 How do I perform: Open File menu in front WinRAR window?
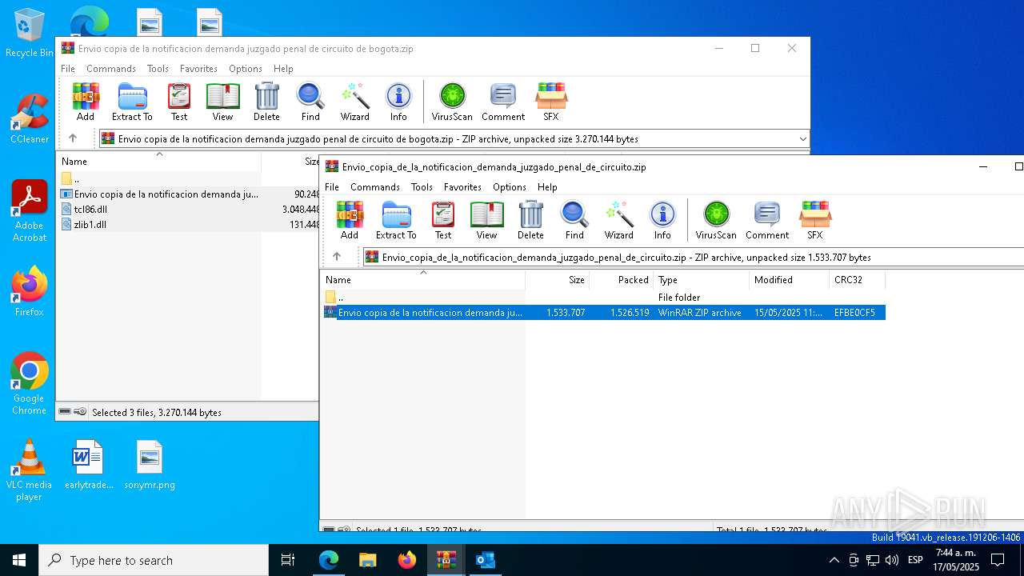click(x=332, y=187)
